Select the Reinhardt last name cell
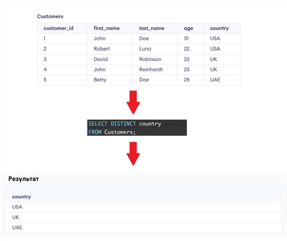Viewport: 287px width, 241px height. pos(151,70)
